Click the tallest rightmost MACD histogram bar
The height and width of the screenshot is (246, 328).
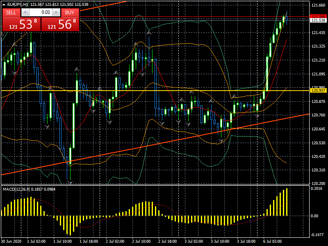coord(287,202)
